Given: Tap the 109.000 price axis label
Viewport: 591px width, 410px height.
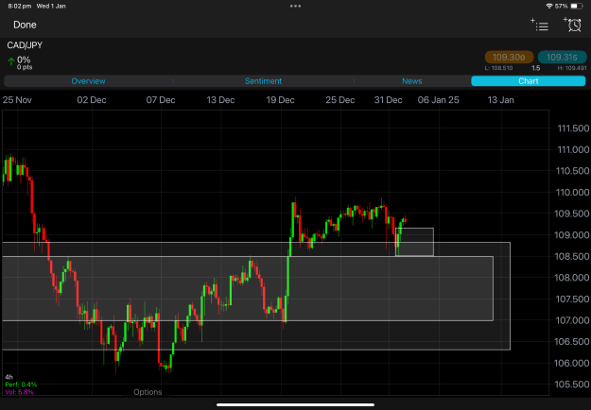Looking at the screenshot, I should pyautogui.click(x=572, y=235).
